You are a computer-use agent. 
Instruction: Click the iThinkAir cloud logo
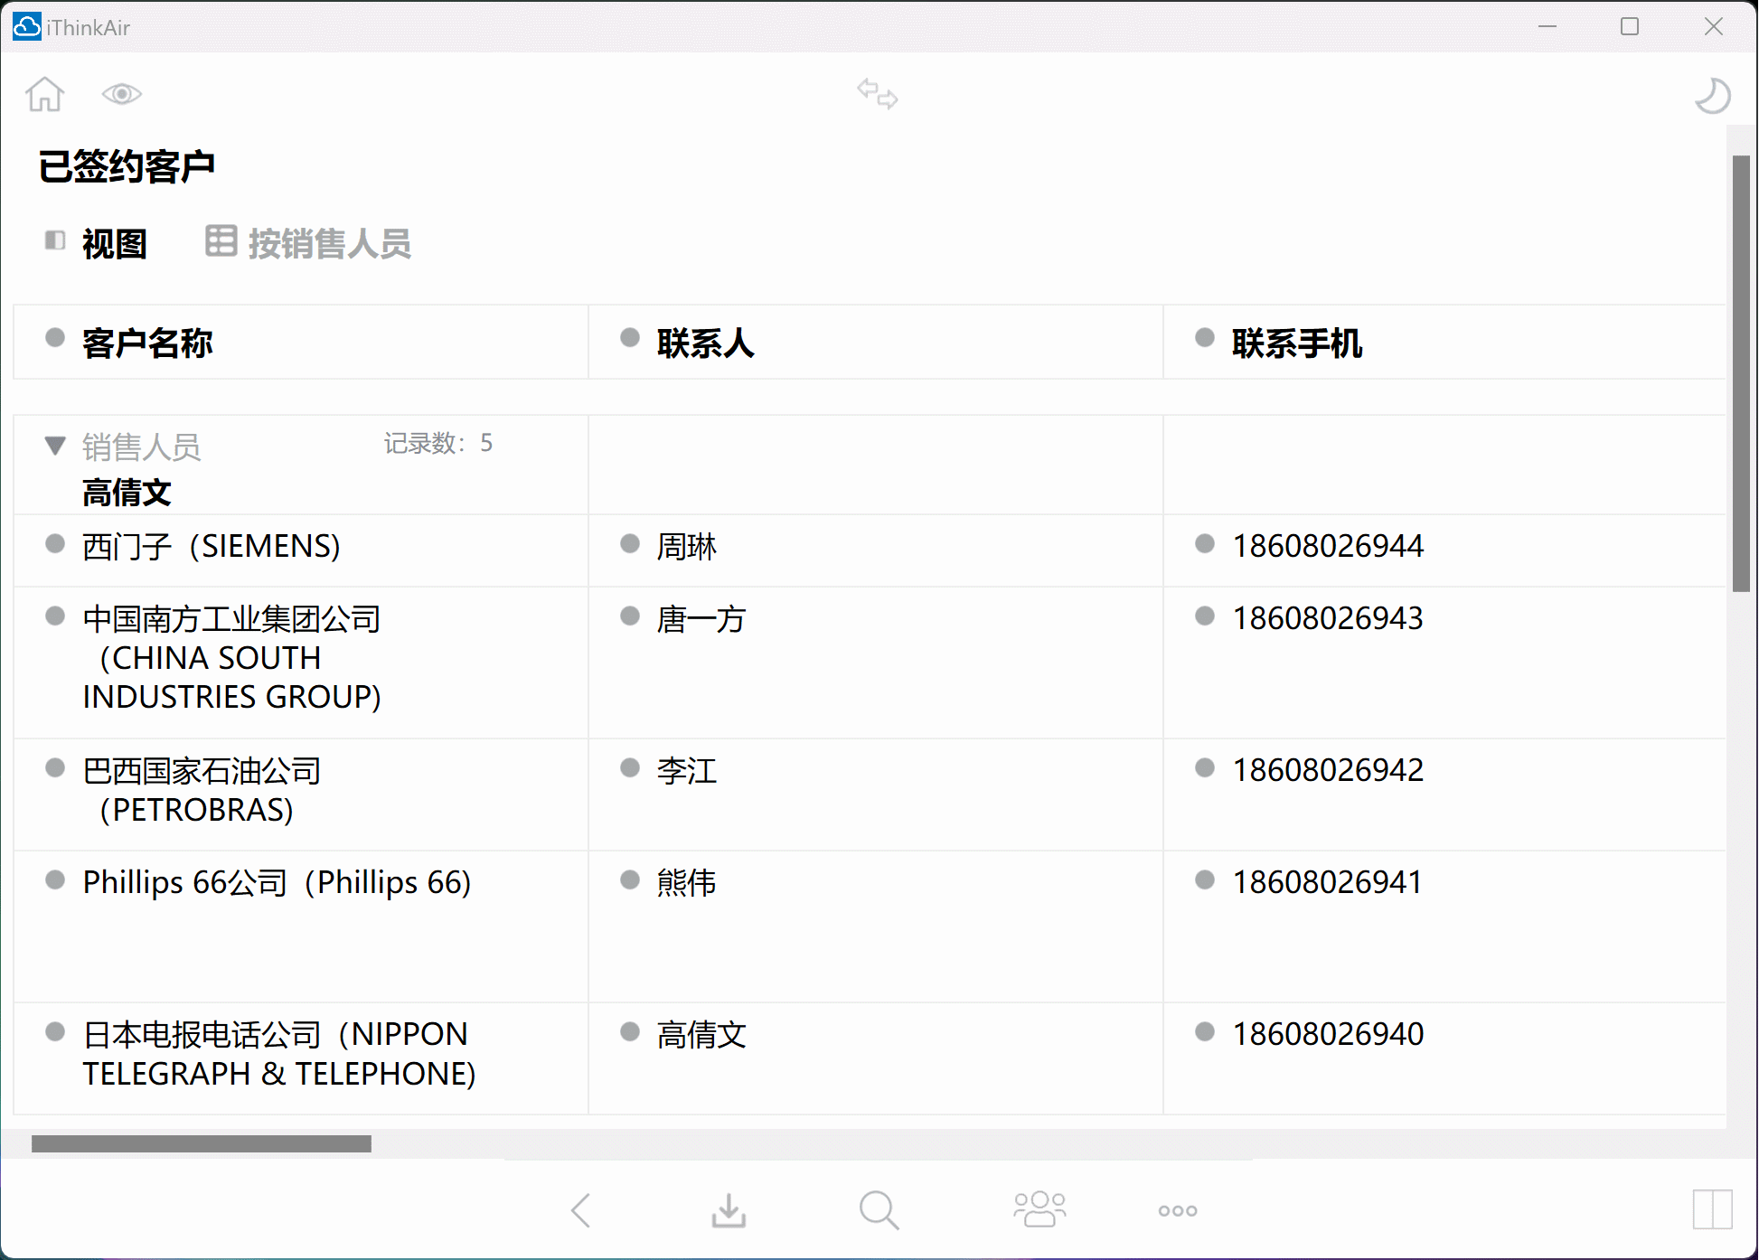coord(27,27)
